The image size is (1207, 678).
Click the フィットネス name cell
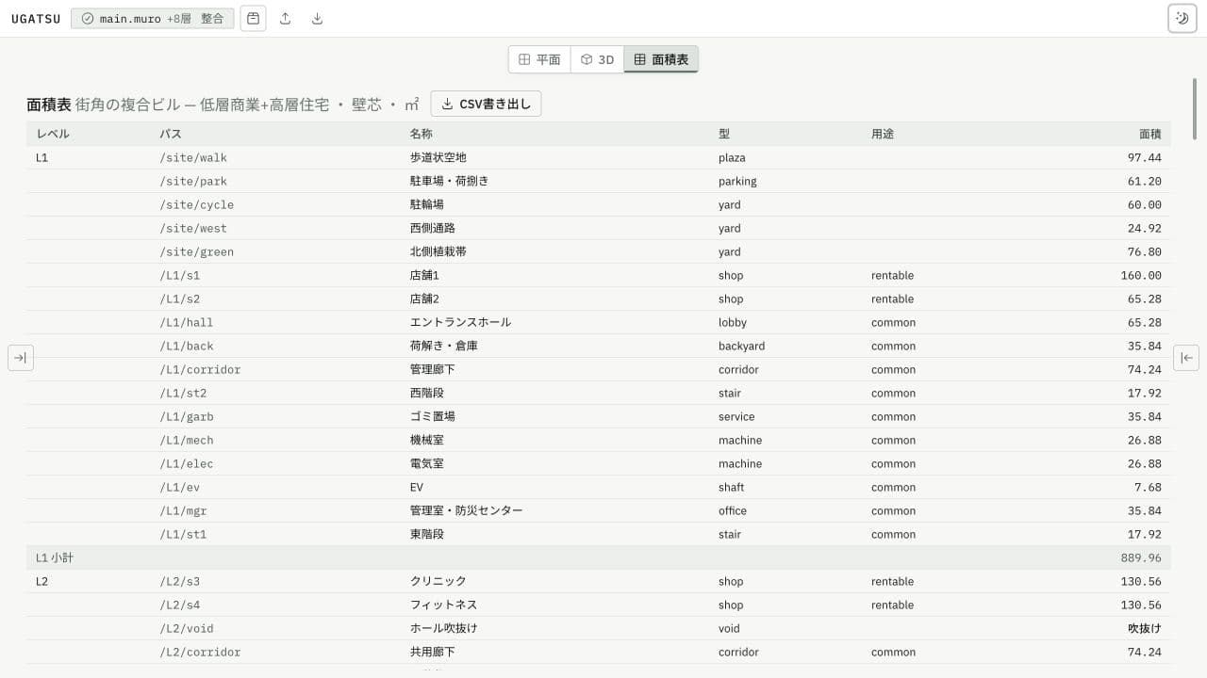click(x=443, y=605)
